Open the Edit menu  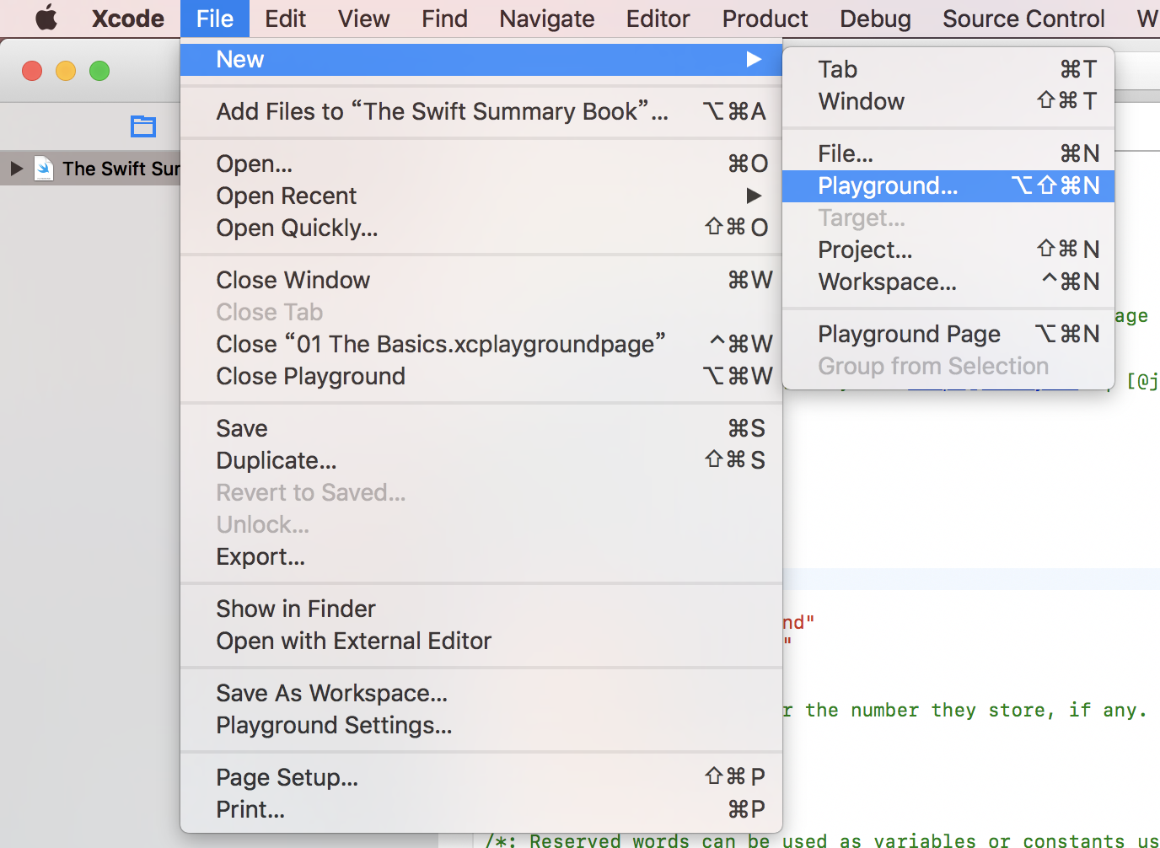(x=285, y=19)
